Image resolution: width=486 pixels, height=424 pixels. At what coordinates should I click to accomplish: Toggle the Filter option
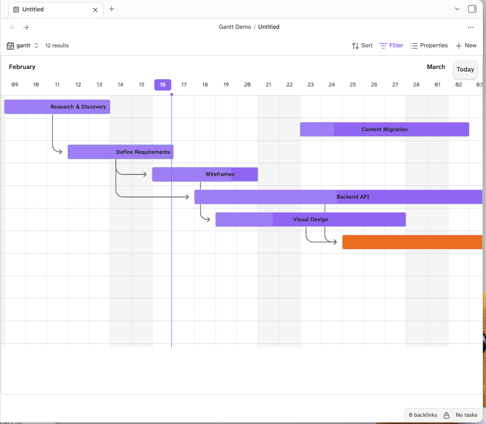pyautogui.click(x=391, y=45)
